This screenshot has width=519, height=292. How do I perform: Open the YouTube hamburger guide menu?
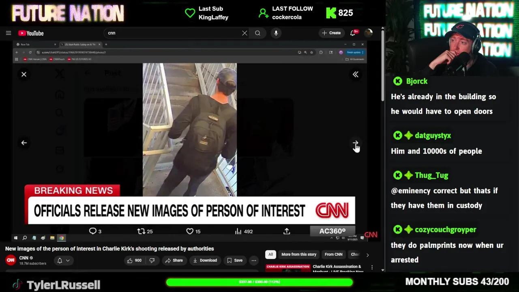click(x=9, y=33)
